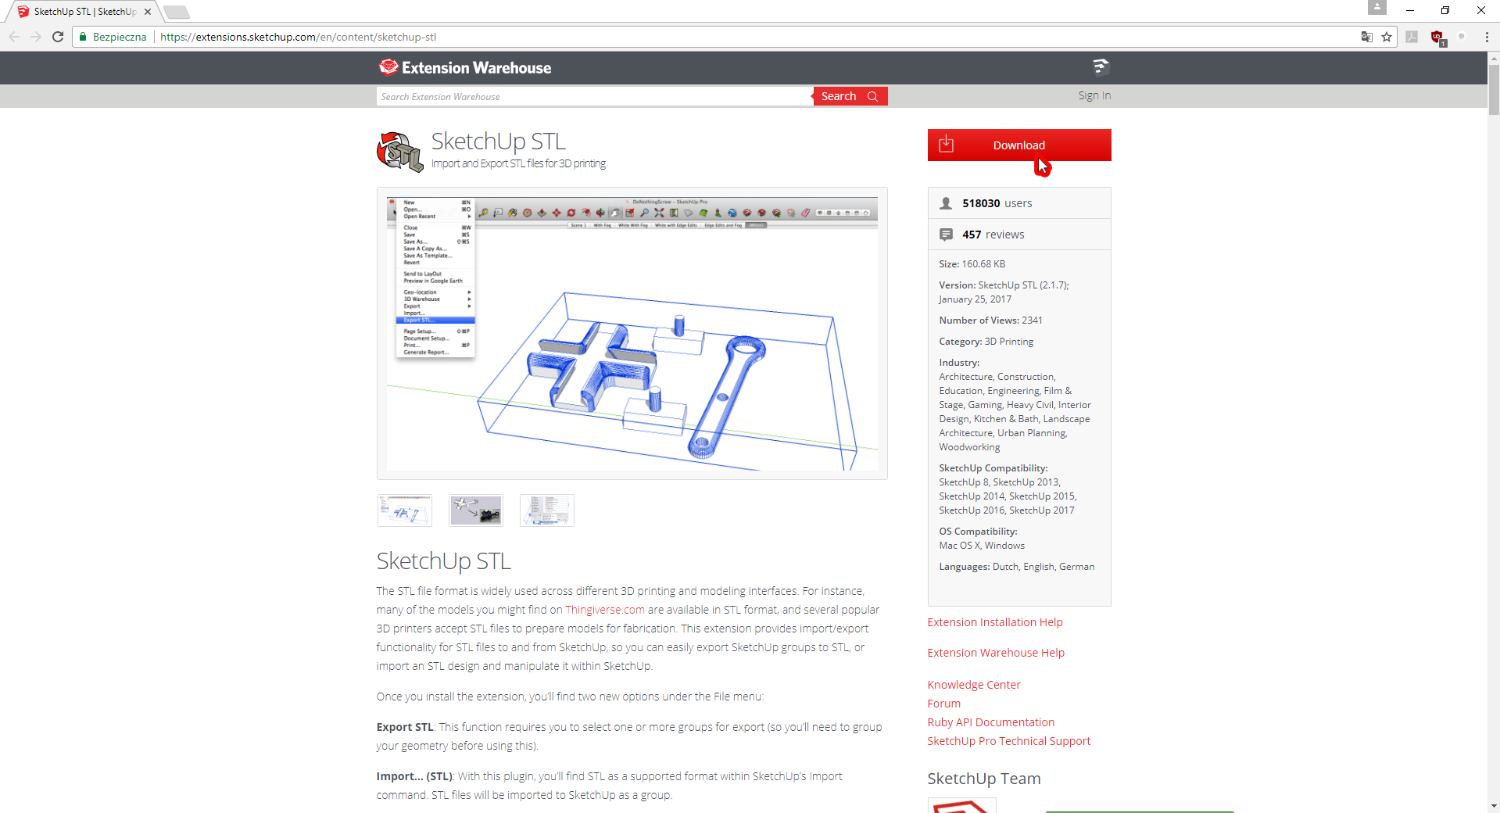Open the Chrome three-dot menu
The height and width of the screenshot is (813, 1500).
coord(1486,37)
